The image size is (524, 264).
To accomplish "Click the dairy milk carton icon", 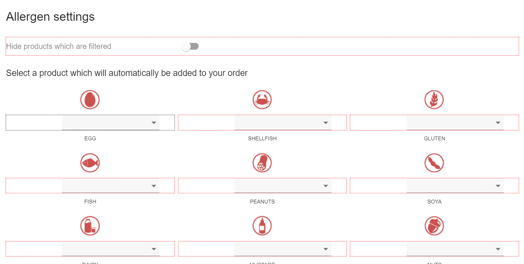I will click(90, 226).
